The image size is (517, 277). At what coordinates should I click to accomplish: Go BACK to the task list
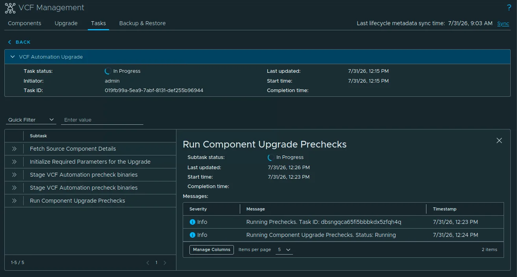click(x=19, y=42)
